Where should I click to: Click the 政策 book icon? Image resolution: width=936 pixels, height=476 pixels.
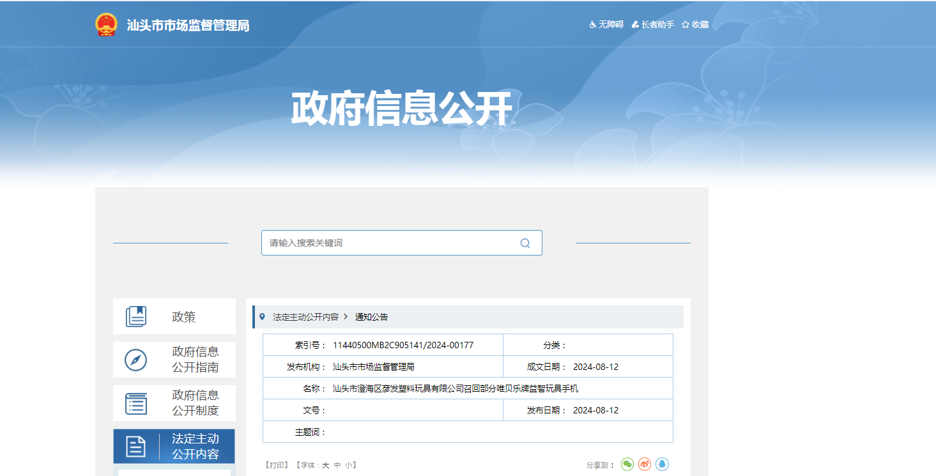(x=136, y=316)
